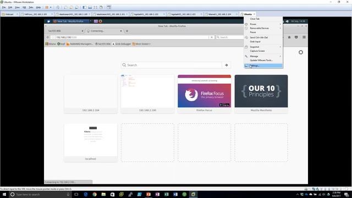Expand the Power submenu
The image size is (352, 198).
tap(263, 24)
